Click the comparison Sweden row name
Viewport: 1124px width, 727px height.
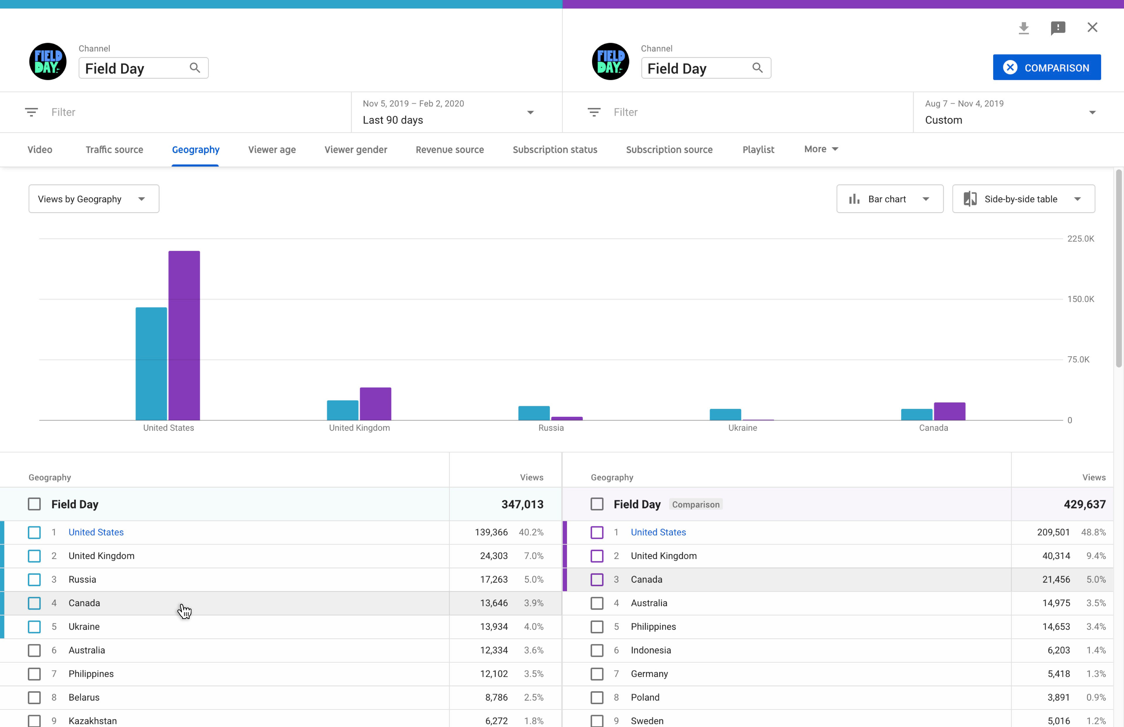tap(647, 721)
